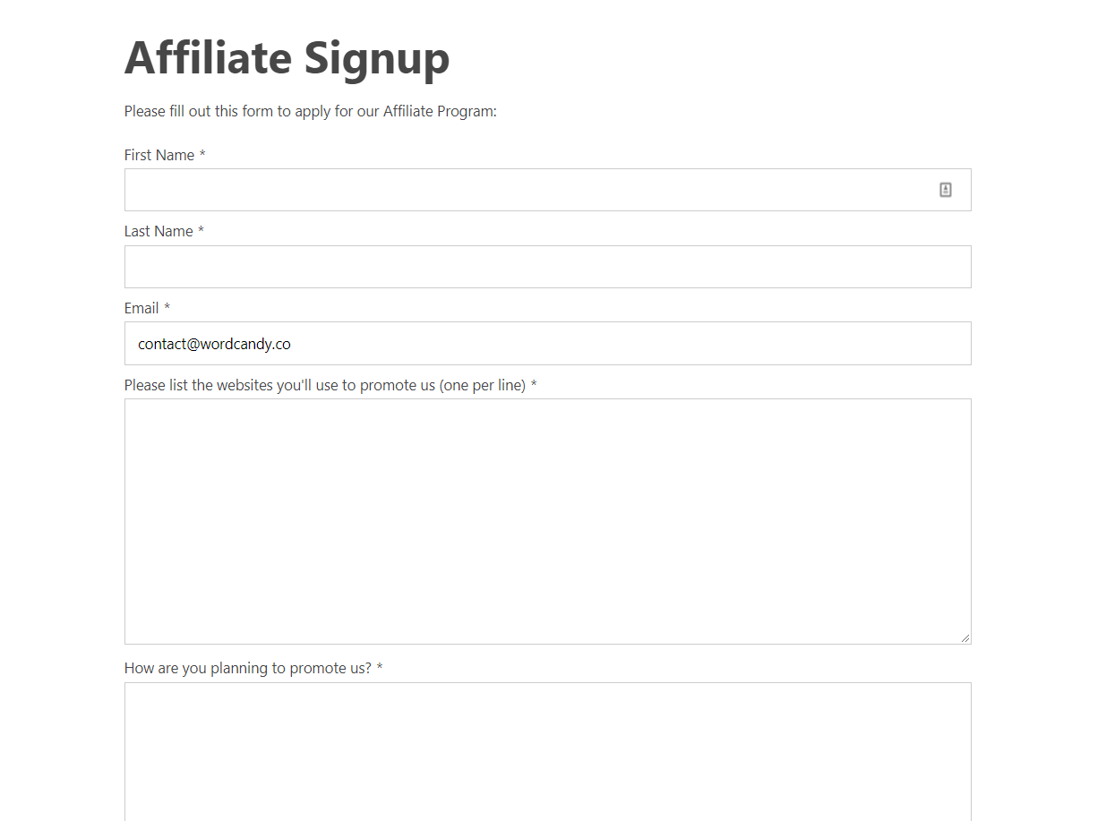Click the required asterisk beside First Name
The height and width of the screenshot is (821, 1106).
pyautogui.click(x=202, y=155)
